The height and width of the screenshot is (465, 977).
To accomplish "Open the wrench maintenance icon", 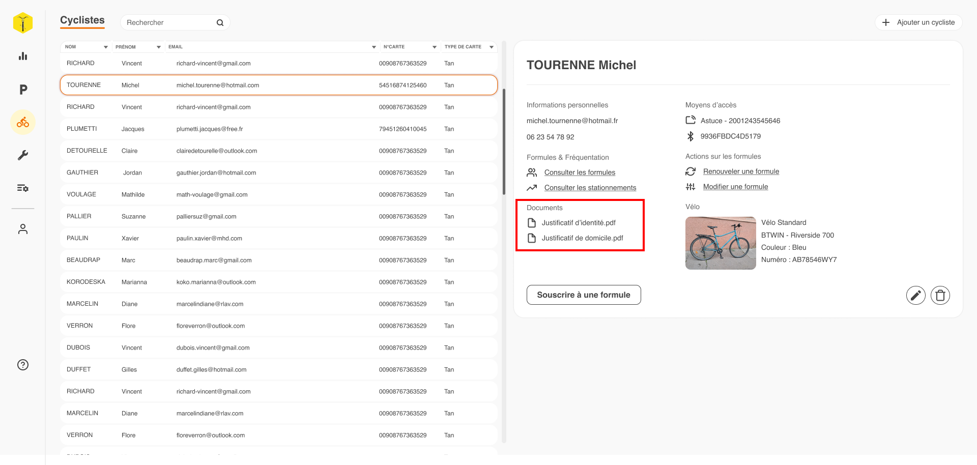I will tap(23, 155).
